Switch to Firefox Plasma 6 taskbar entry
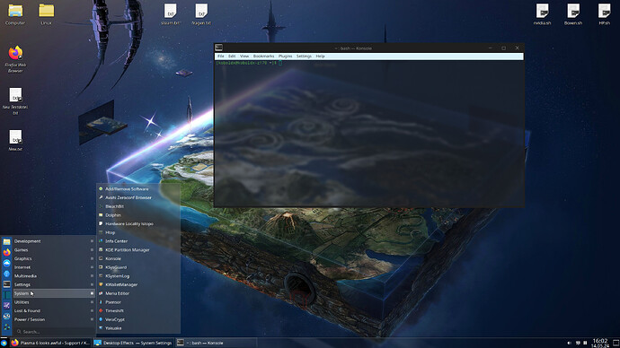The width and height of the screenshot is (620, 348). 50,343
